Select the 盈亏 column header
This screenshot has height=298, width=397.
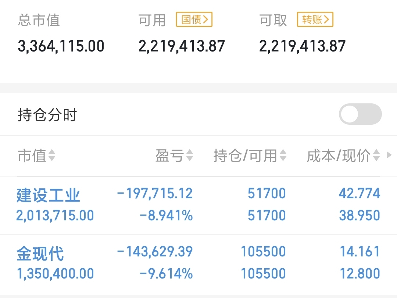click(x=169, y=155)
